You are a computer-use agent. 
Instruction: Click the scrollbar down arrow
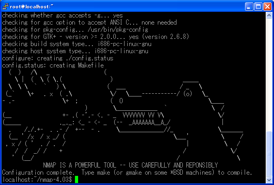[269, 180]
